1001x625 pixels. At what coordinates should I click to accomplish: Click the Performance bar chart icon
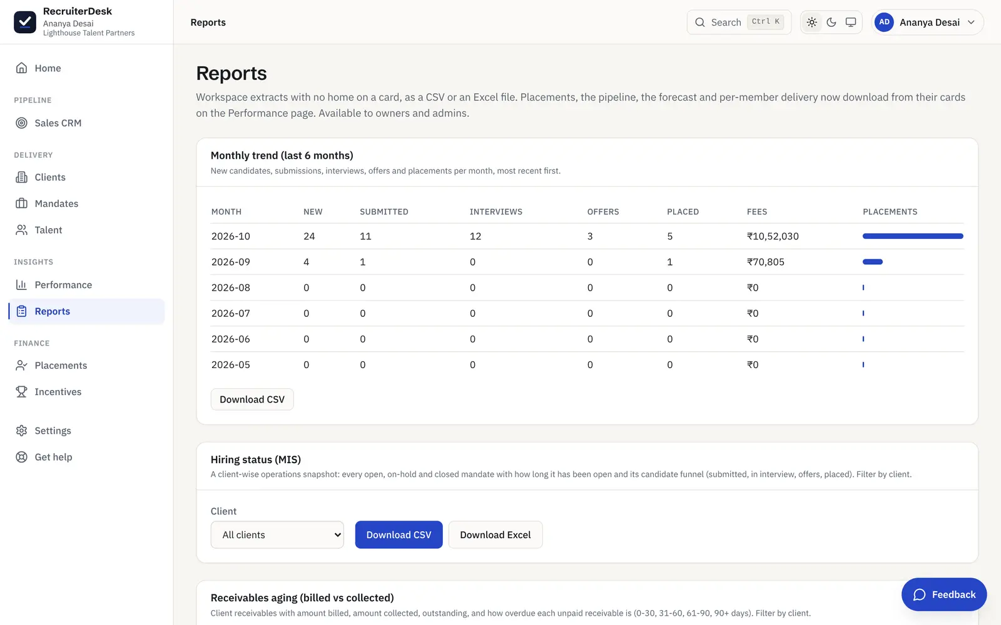coord(21,285)
